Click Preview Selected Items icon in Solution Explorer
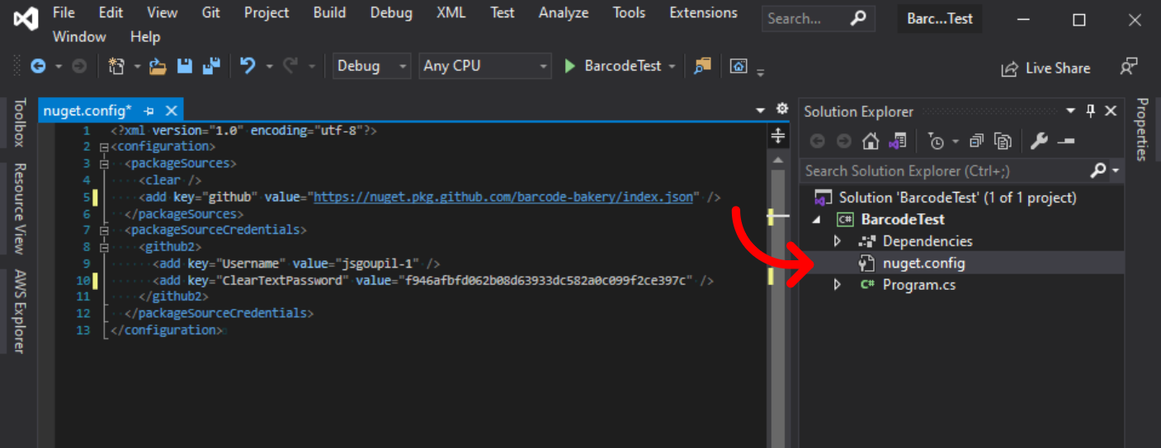Viewport: 1161px width, 448px height. tap(1066, 142)
